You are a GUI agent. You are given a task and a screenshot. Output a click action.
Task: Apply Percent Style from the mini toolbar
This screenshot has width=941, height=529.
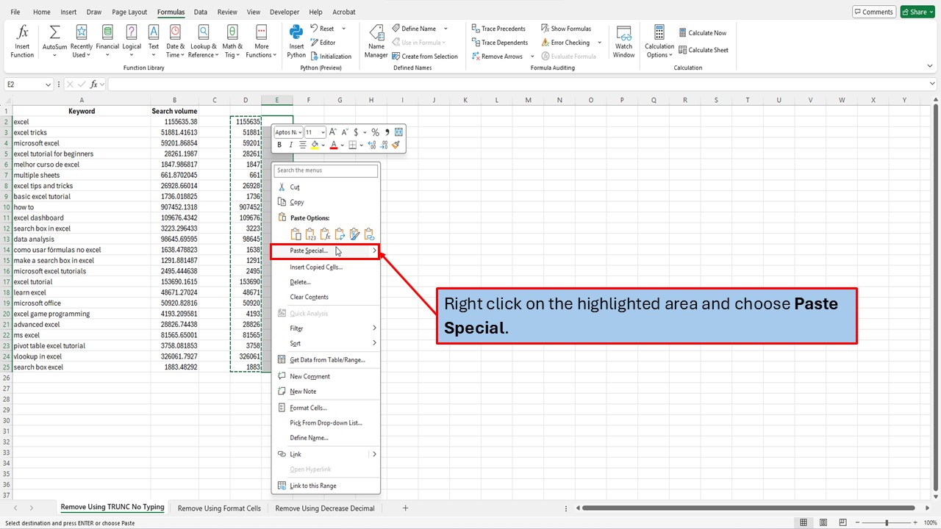click(x=375, y=132)
